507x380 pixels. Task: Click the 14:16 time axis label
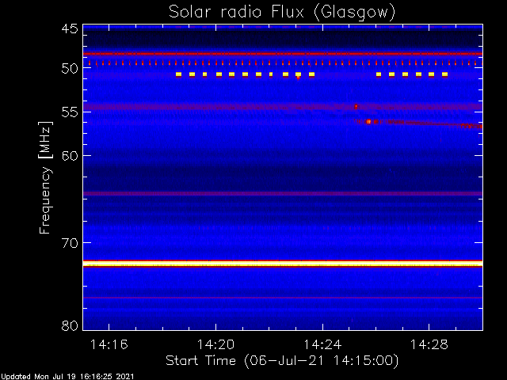click(x=109, y=344)
